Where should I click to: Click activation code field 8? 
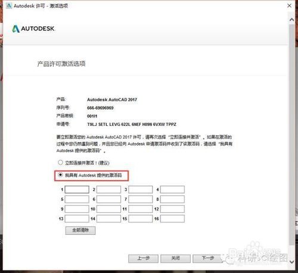point(172,199)
